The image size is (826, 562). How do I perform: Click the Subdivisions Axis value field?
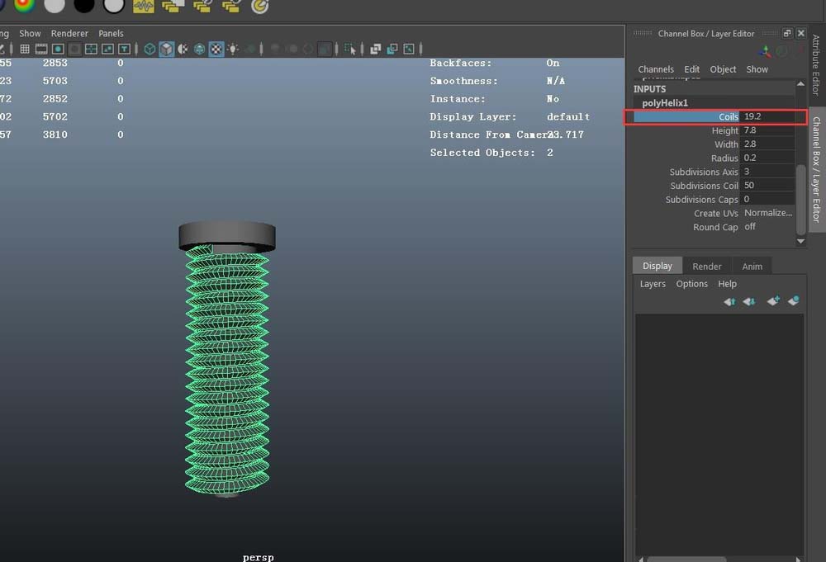coord(768,172)
